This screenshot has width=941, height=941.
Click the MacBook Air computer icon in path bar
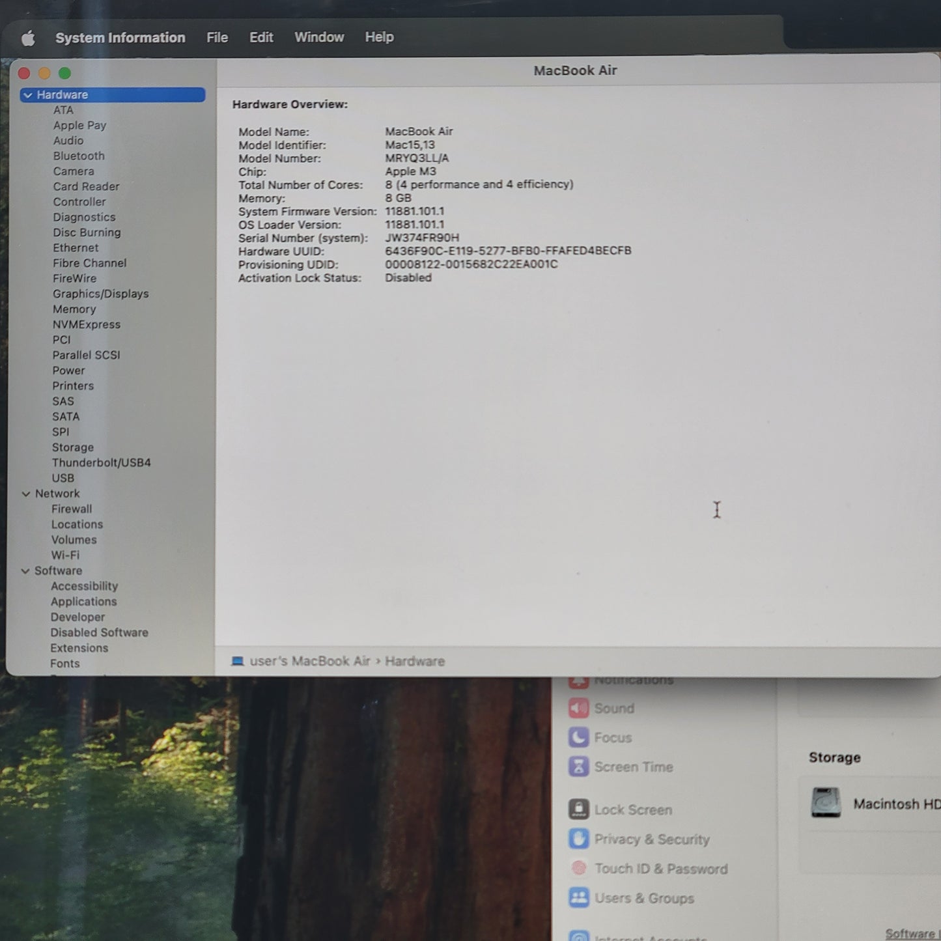(x=237, y=662)
